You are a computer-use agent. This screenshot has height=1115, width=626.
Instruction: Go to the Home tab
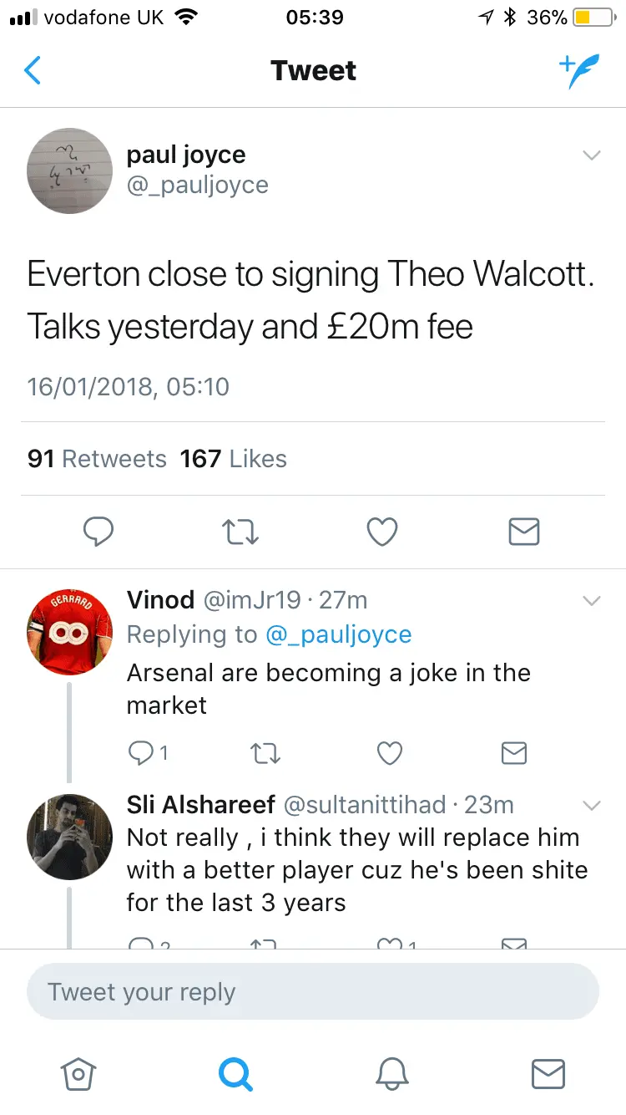78,1073
